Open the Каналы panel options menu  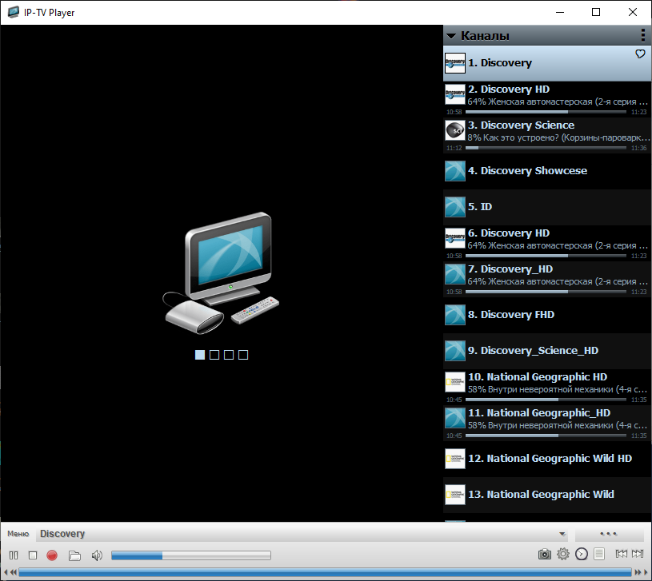[x=643, y=35]
